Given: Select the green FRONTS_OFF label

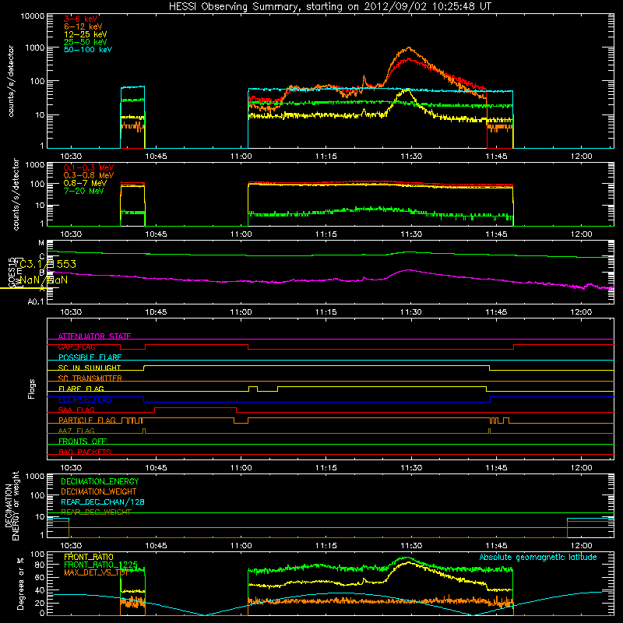Looking at the screenshot, I should (83, 442).
